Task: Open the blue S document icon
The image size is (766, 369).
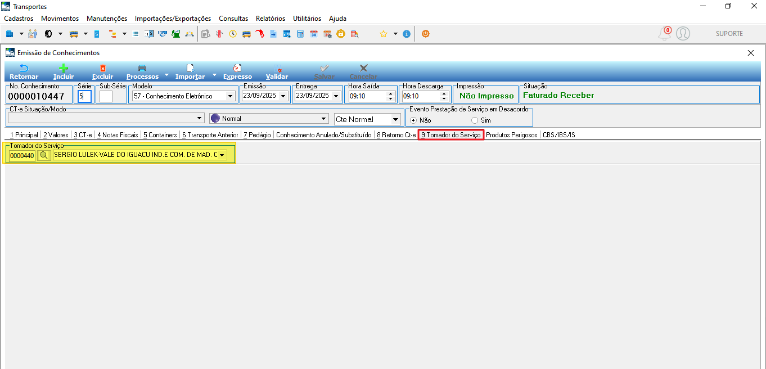Action: coord(97,34)
